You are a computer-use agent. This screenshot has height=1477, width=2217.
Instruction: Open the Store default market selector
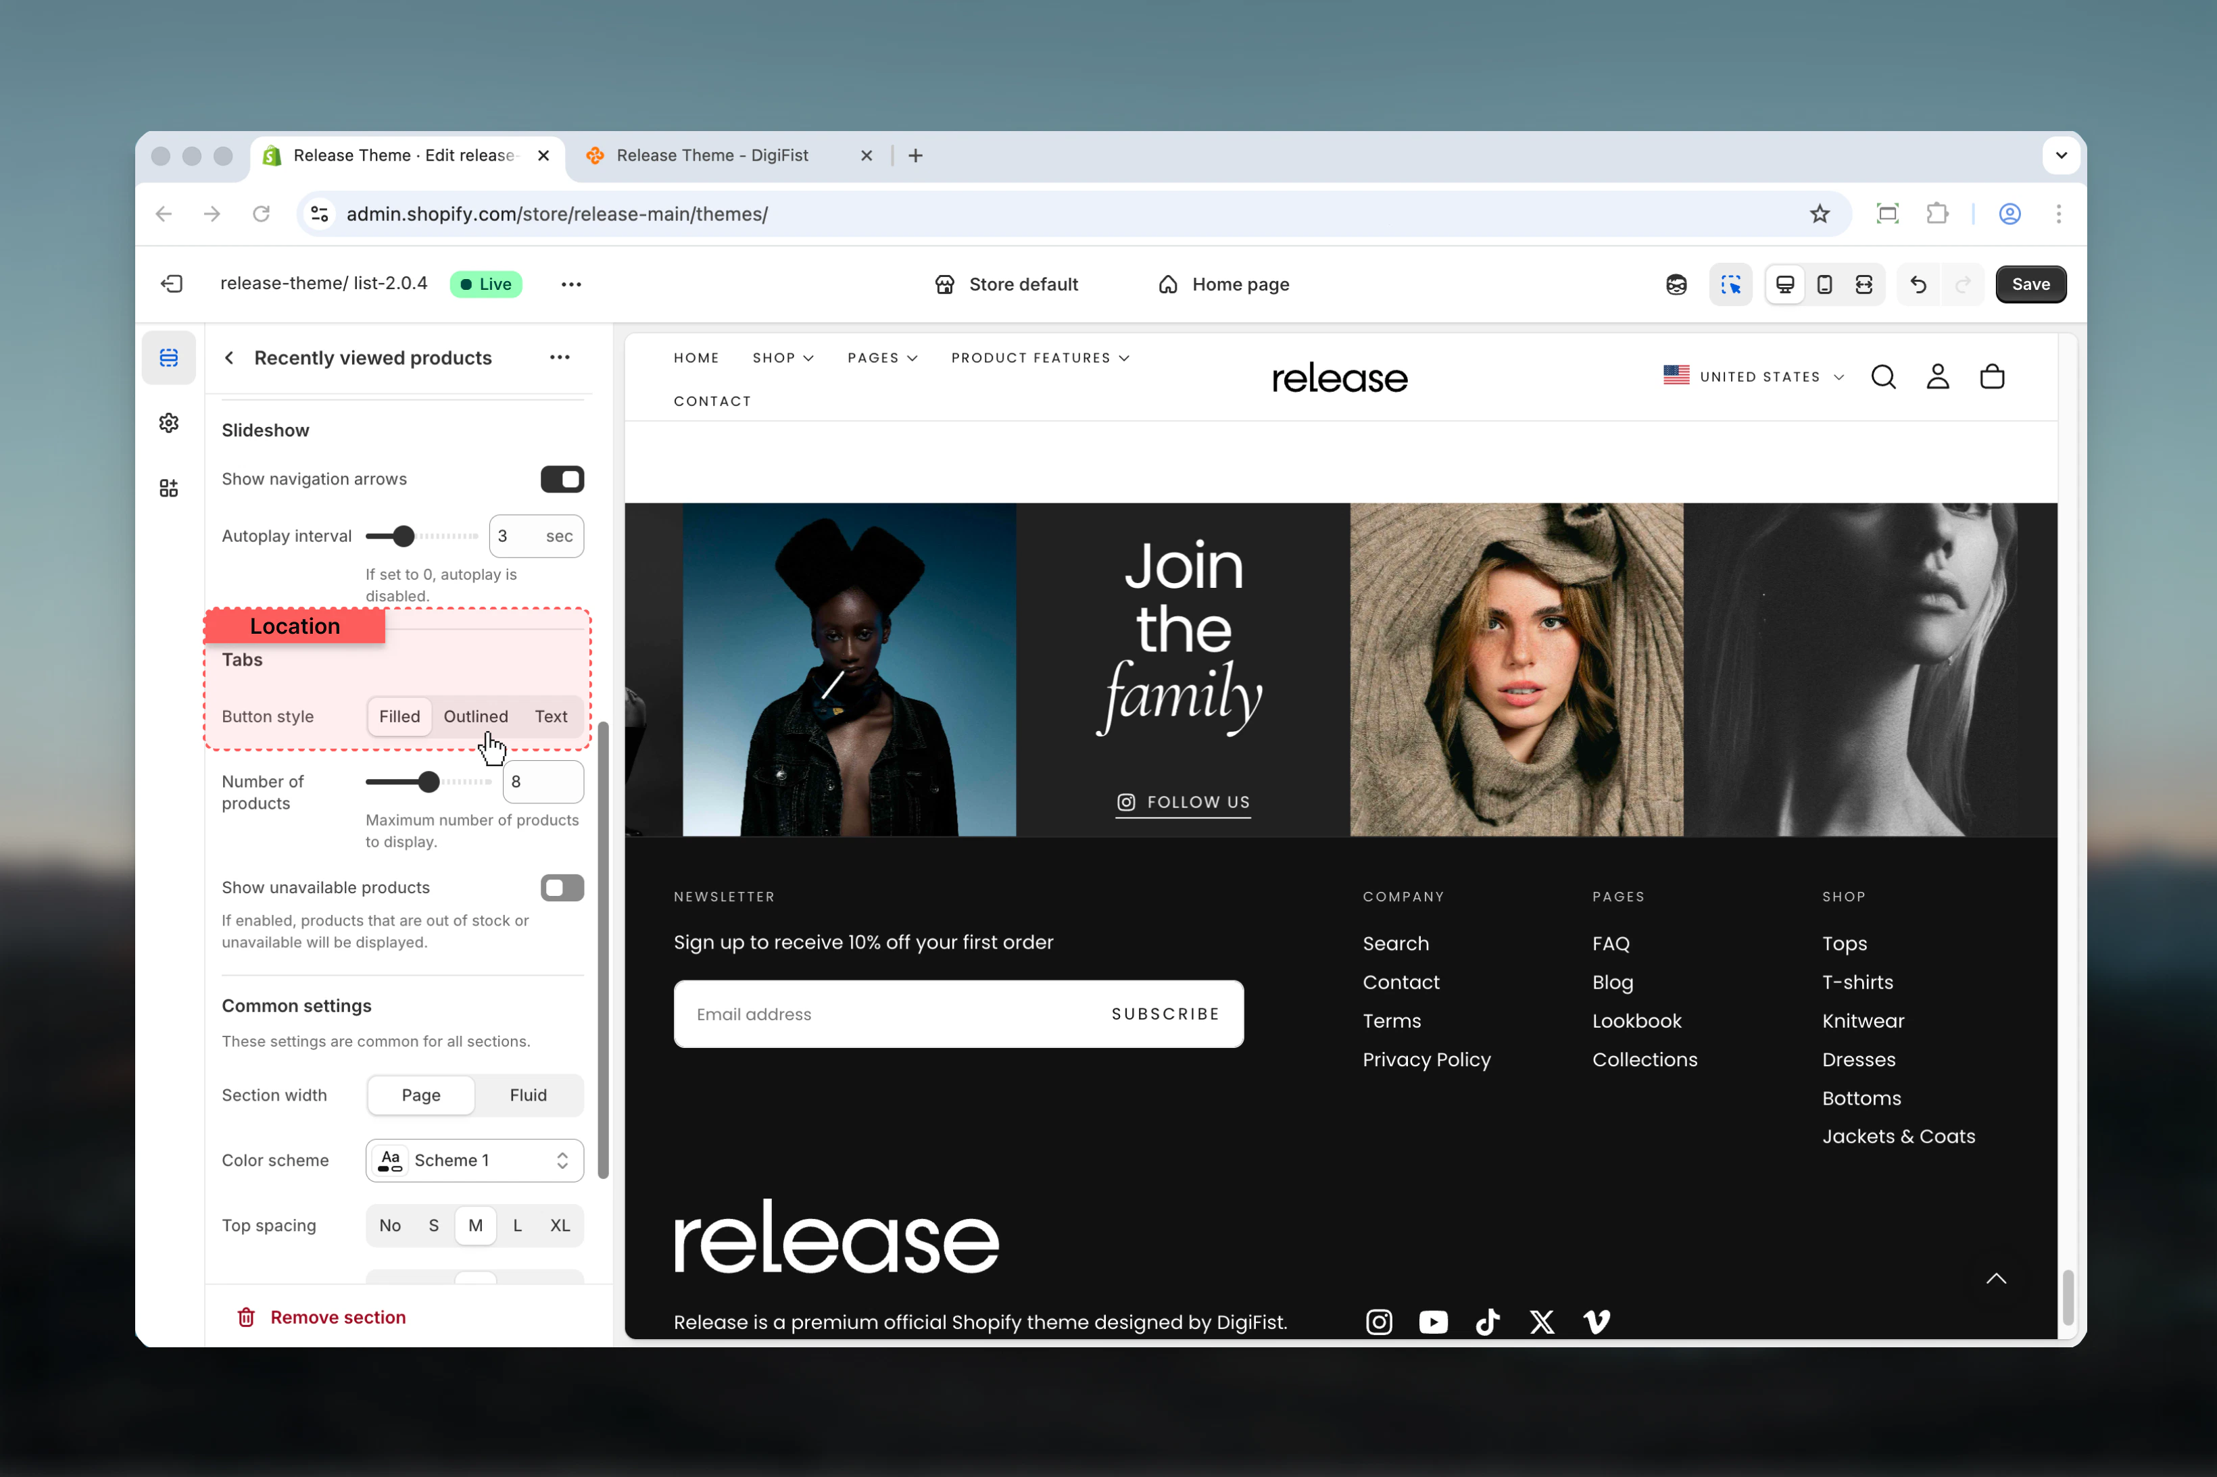[1006, 284]
